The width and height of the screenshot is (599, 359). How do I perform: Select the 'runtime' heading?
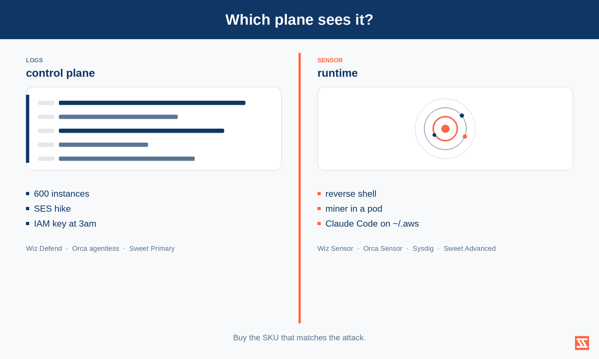coord(337,73)
